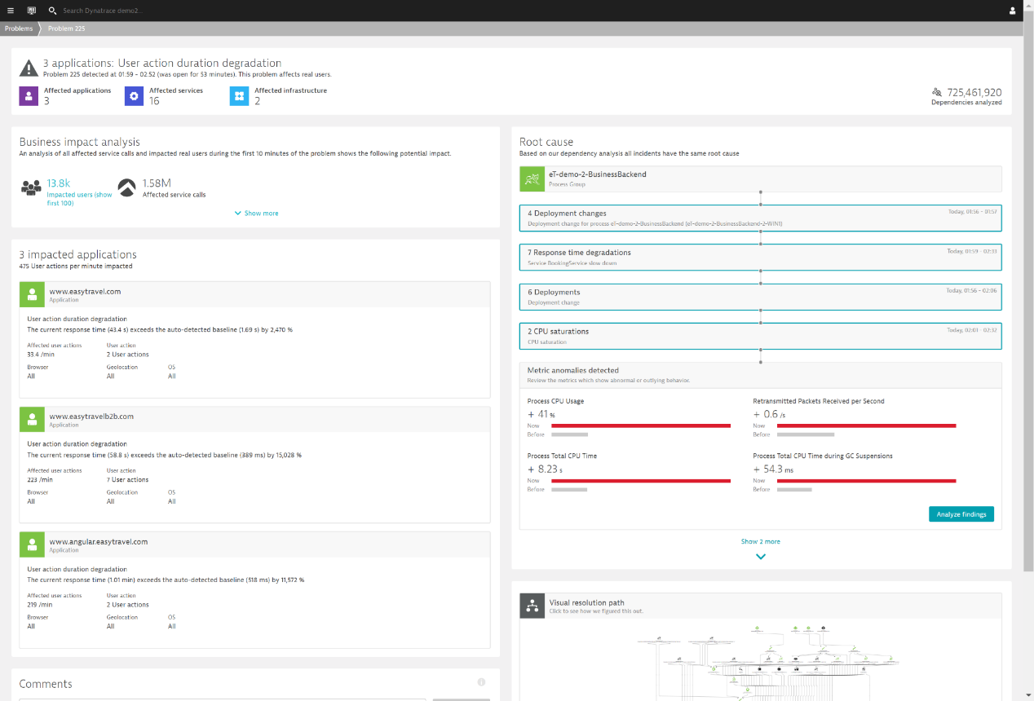Select Problem 225 breadcrumb
The image size is (1034, 701).
(x=66, y=29)
